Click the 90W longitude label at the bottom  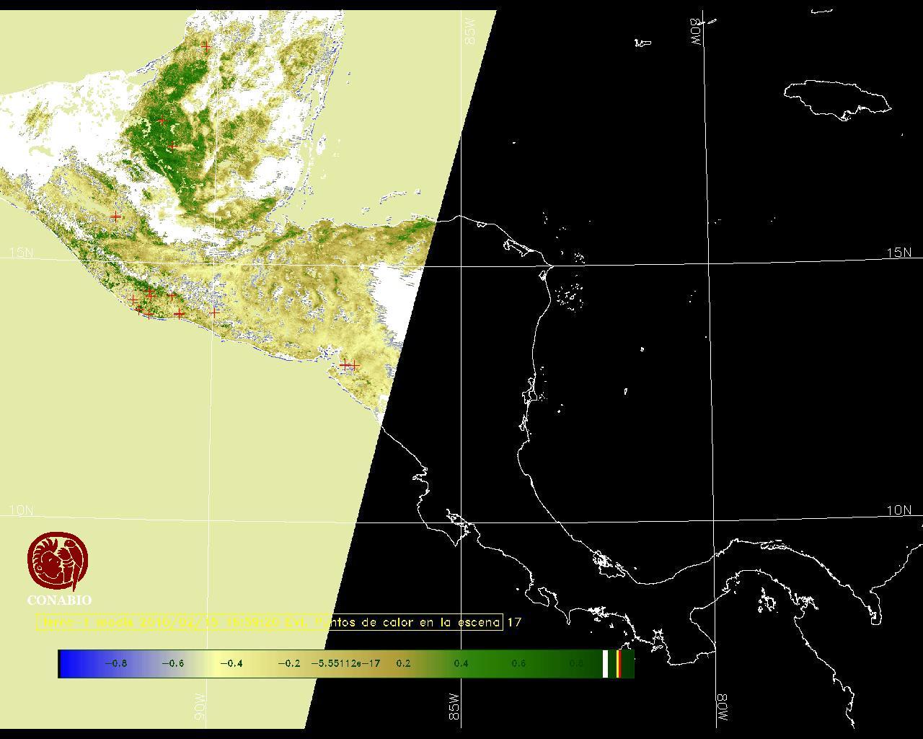click(200, 708)
